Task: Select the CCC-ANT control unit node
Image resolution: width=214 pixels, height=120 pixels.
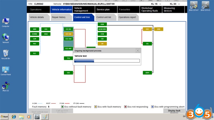Action: tap(68, 49)
